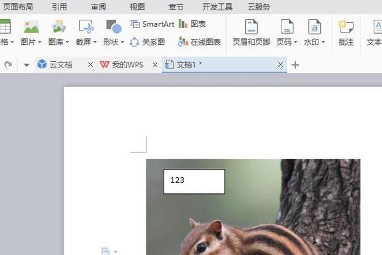Click the redo arrow icon
The height and width of the screenshot is (255, 382).
tap(8, 65)
